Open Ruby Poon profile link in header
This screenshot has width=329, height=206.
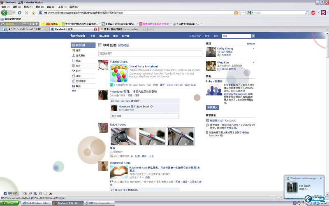click(195, 36)
